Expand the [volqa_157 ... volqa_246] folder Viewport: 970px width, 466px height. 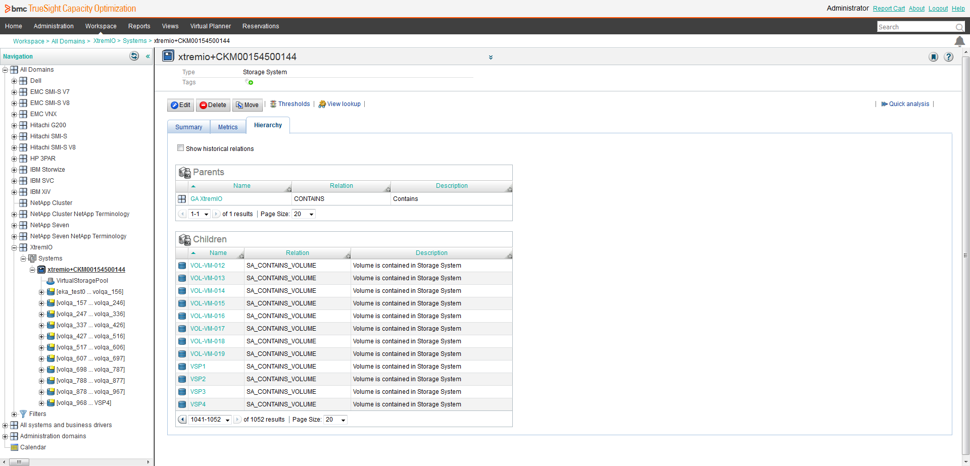tap(41, 303)
